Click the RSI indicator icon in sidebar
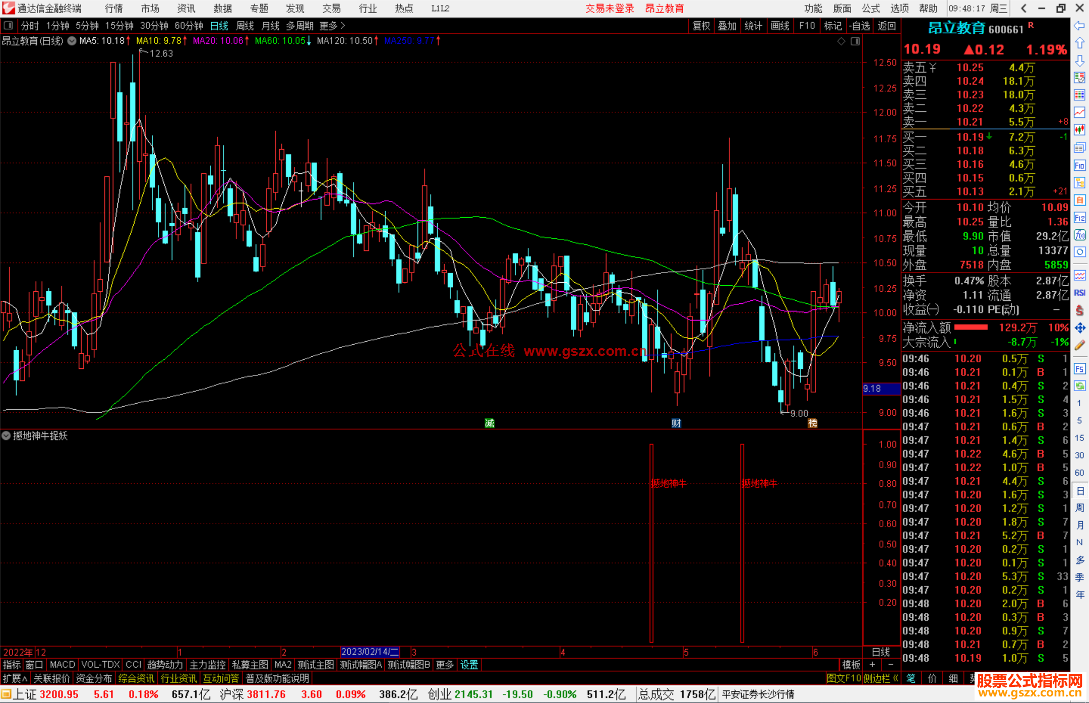 (x=1079, y=293)
